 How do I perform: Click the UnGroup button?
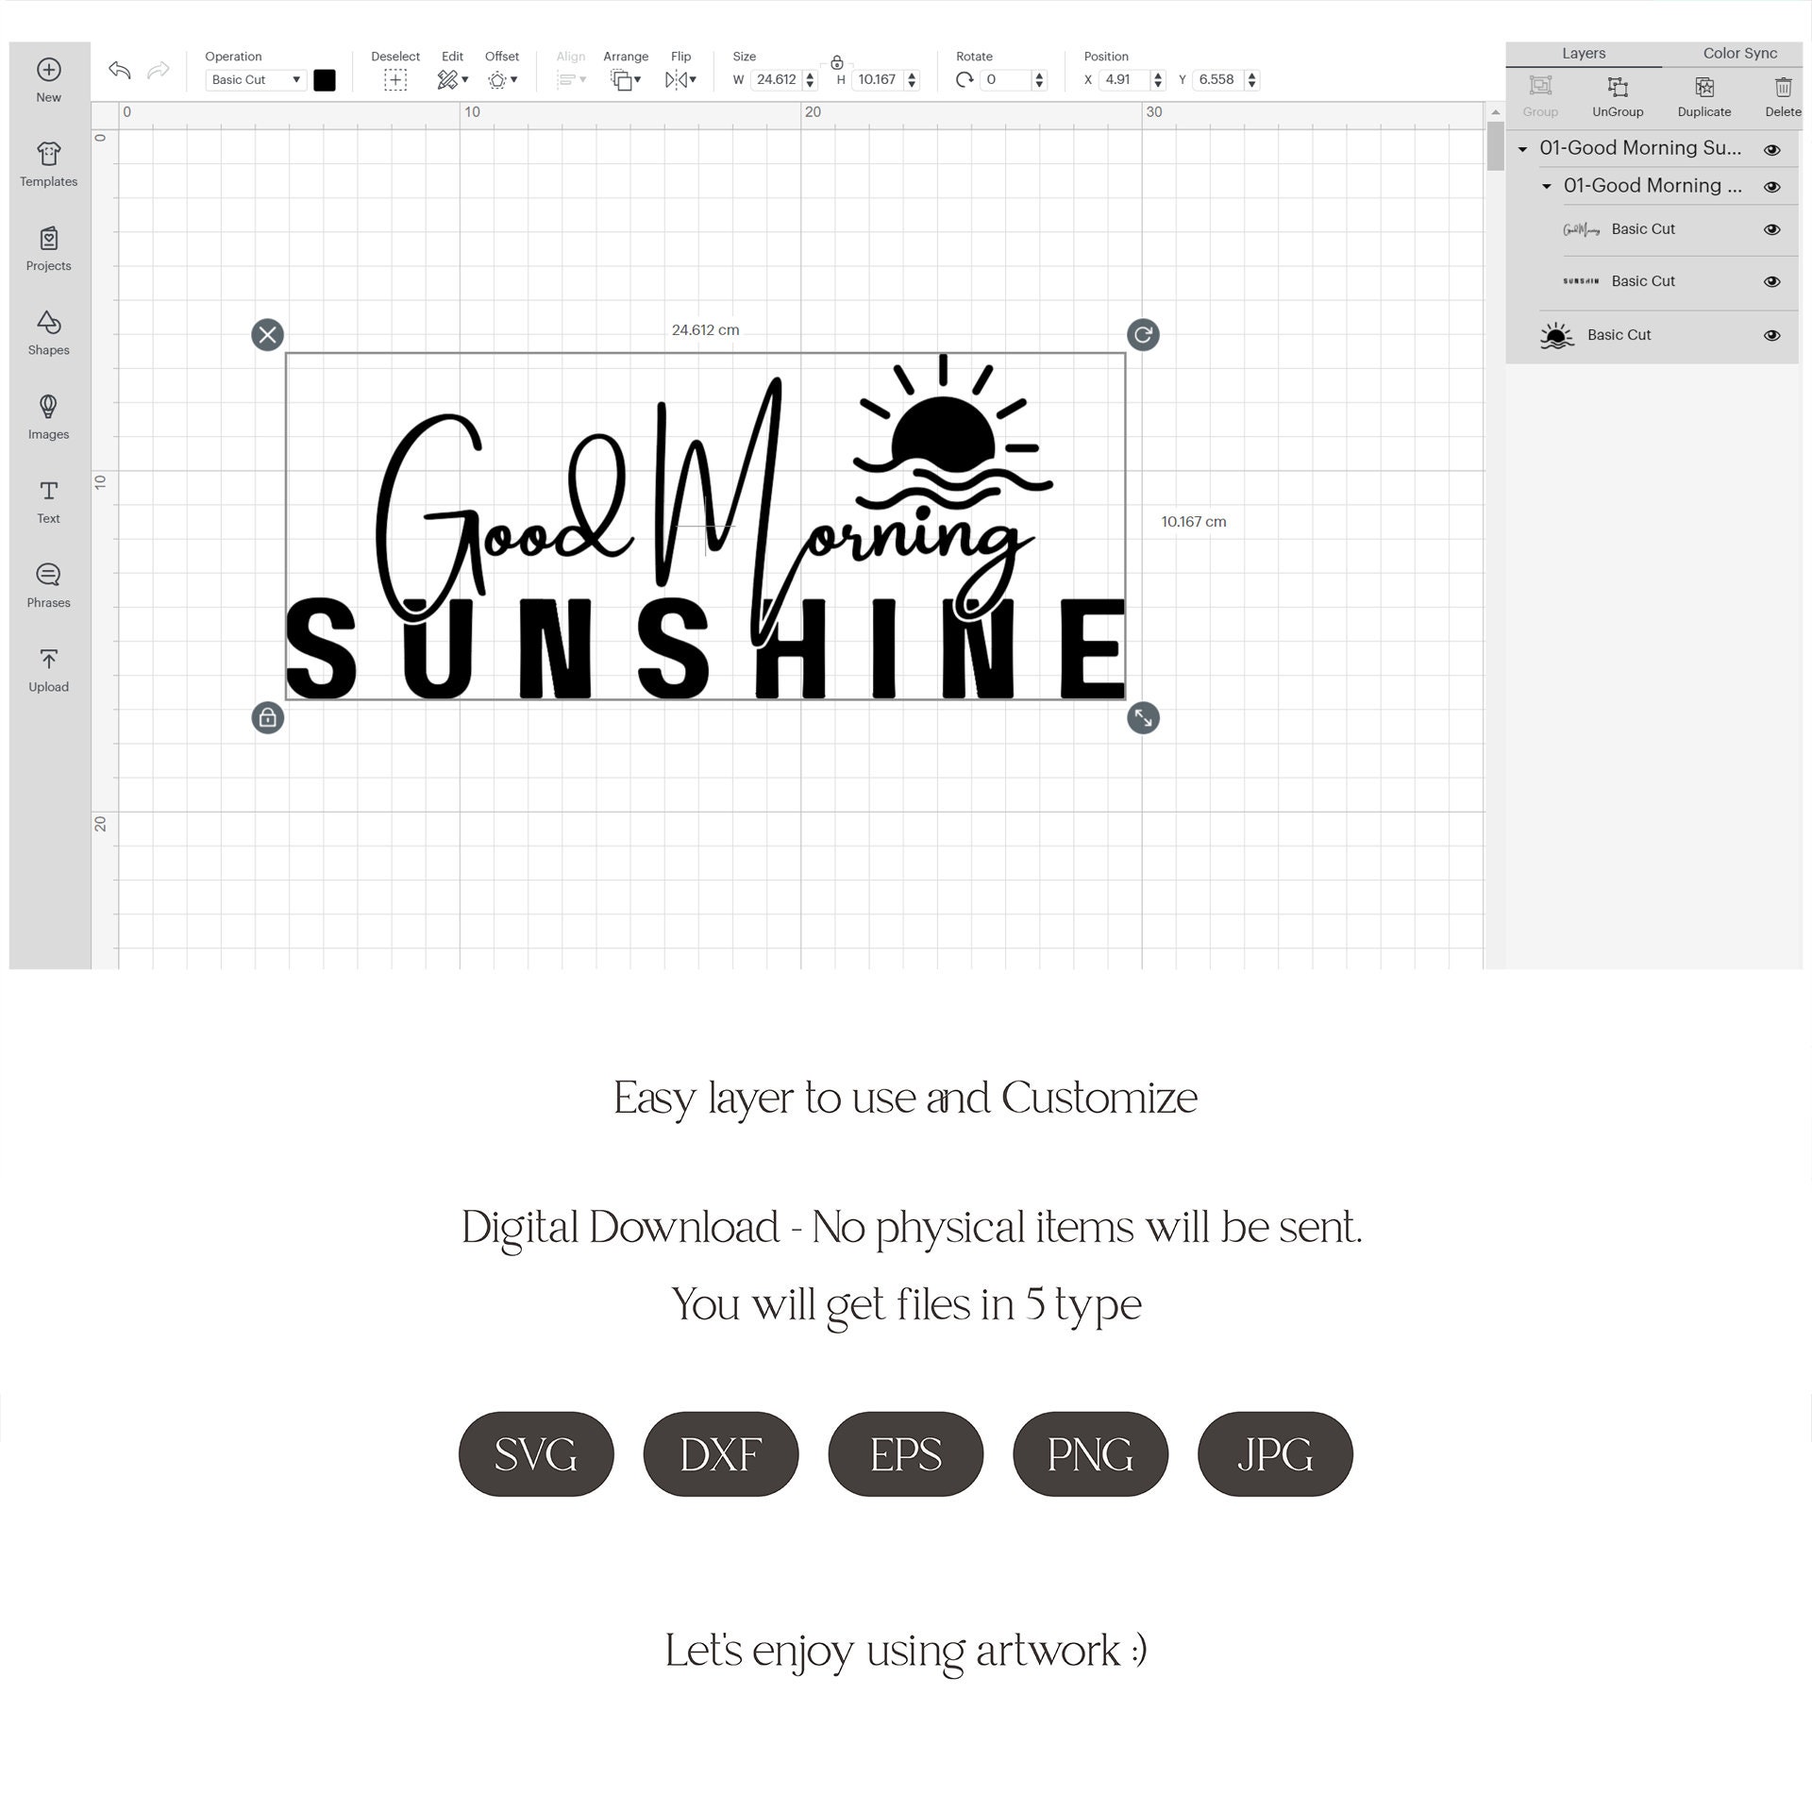coord(1618,94)
